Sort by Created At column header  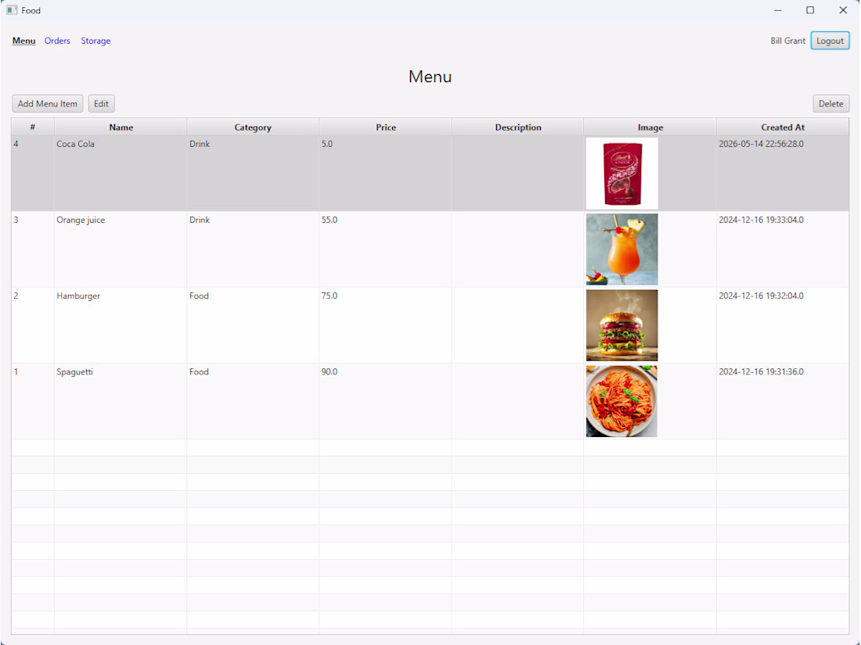click(783, 127)
